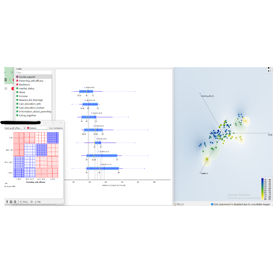
Task: Click the box plot labeled 4: 56.46 ± 9.8
Action: pyautogui.click(x=98, y=143)
